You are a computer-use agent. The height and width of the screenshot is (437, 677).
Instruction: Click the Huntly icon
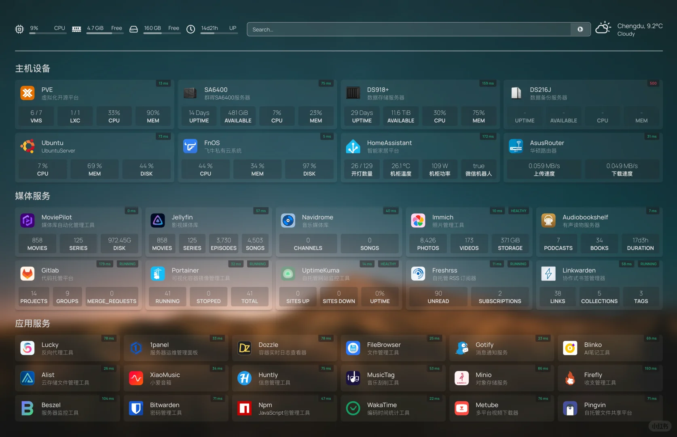(x=245, y=378)
